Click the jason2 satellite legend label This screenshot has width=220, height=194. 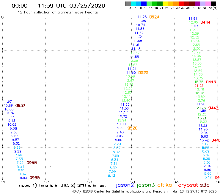point(125,185)
